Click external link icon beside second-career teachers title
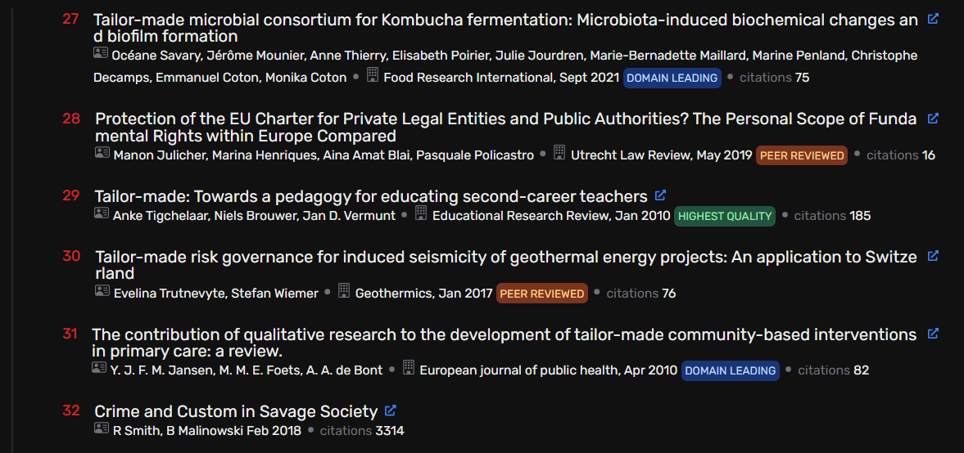 (x=660, y=195)
